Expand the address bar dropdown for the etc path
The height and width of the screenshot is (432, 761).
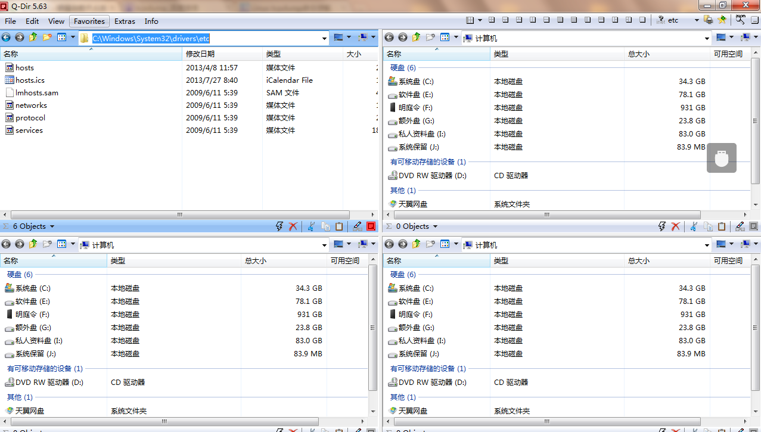click(324, 38)
